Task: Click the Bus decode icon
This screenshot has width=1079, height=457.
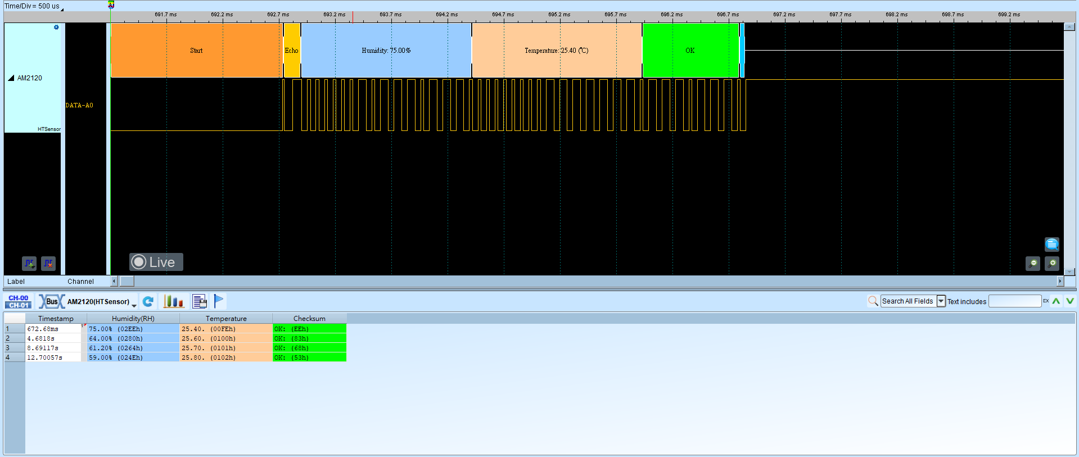Action: click(x=51, y=302)
